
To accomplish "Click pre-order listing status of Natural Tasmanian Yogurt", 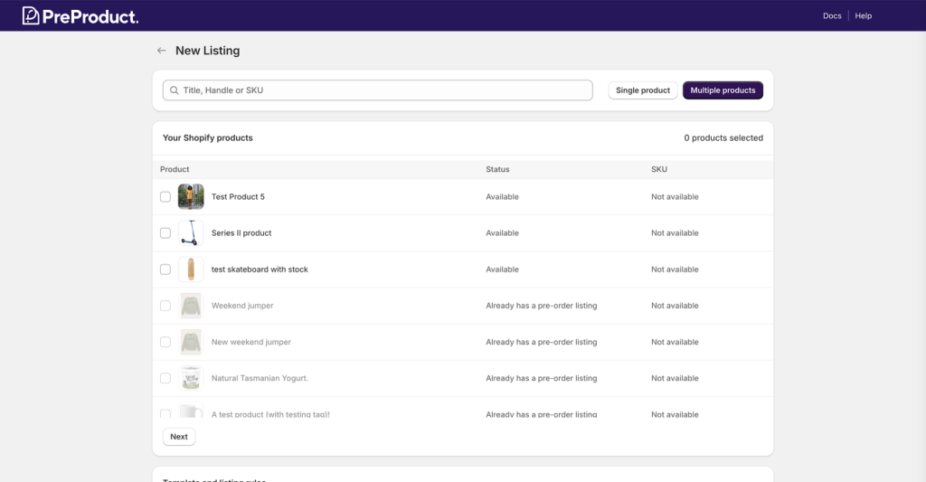I will point(542,378).
